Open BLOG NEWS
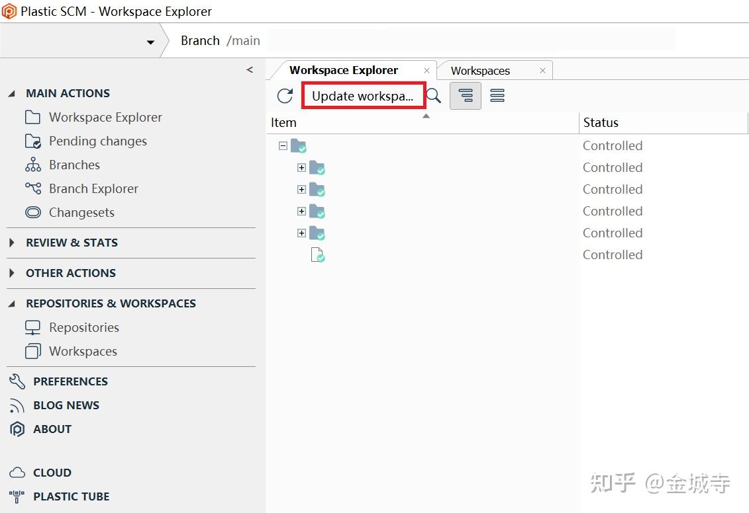 point(66,405)
